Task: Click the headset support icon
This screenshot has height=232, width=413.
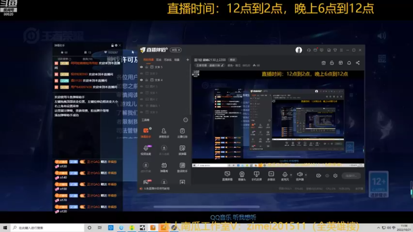Action: click(x=309, y=50)
